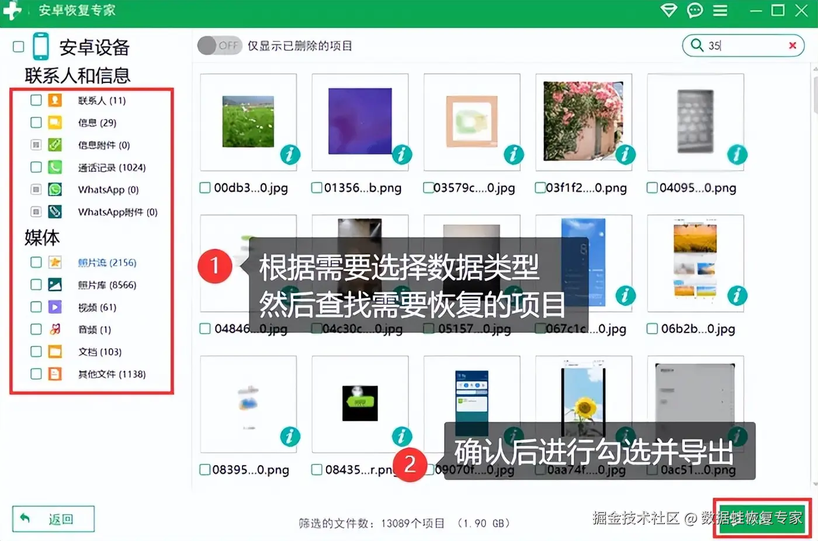Open the 信息 (29) category label
This screenshot has width=818, height=541.
(97, 123)
